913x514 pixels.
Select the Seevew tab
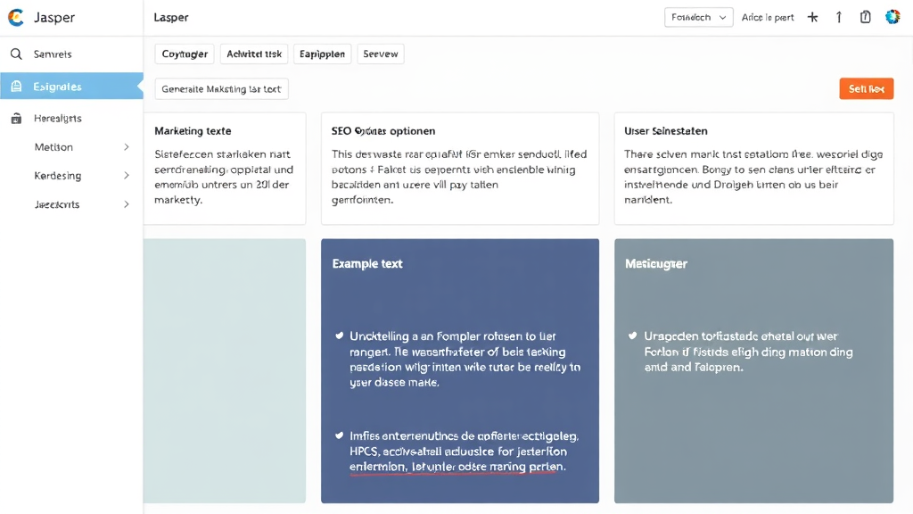(381, 54)
